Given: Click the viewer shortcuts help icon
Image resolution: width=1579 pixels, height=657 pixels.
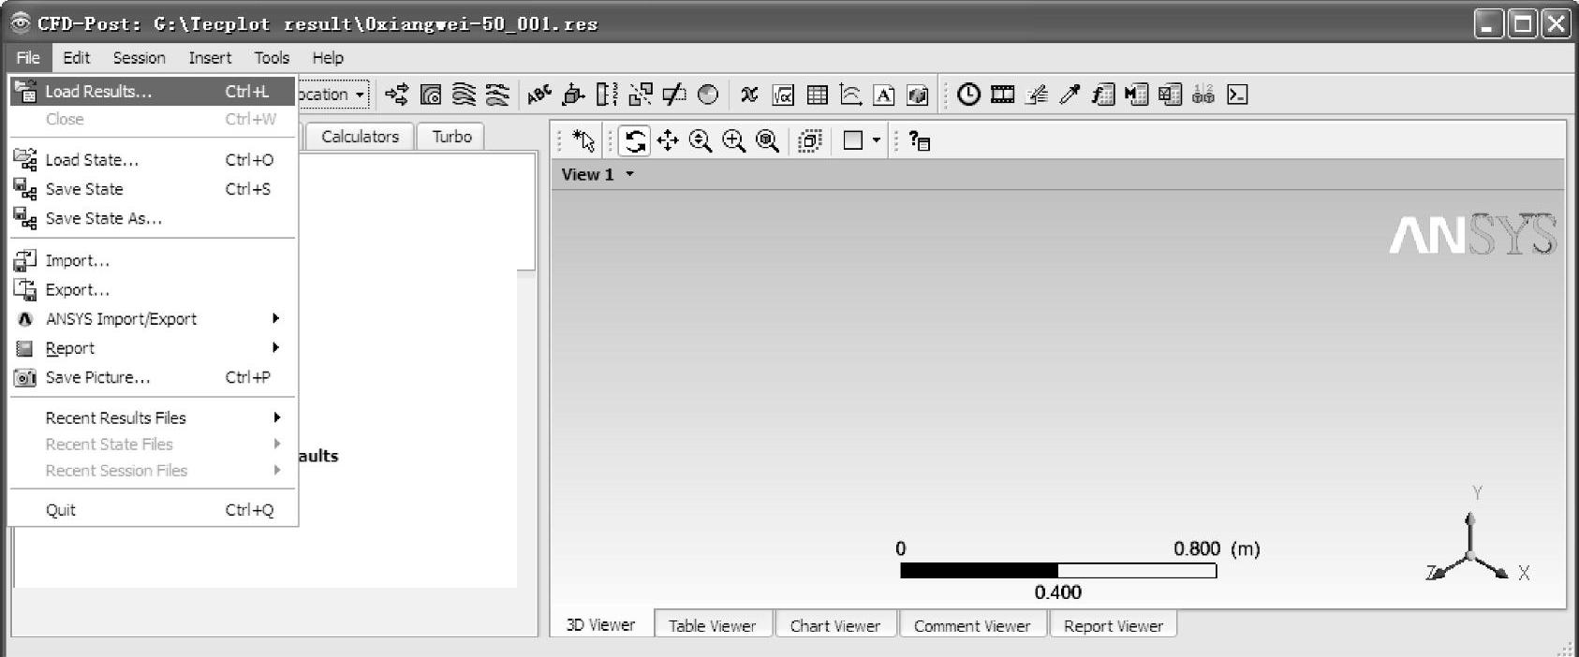Looking at the screenshot, I should pyautogui.click(x=920, y=141).
